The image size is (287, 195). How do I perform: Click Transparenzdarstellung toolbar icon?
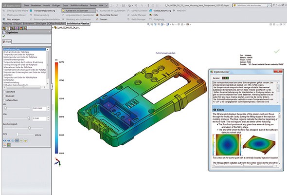click(x=31, y=11)
